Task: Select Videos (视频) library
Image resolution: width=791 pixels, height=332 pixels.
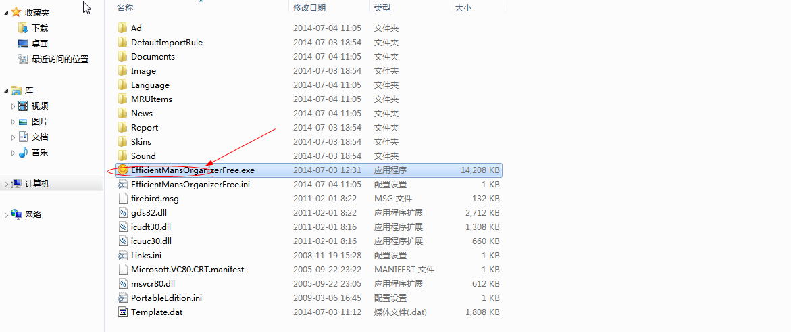Action: pos(40,106)
